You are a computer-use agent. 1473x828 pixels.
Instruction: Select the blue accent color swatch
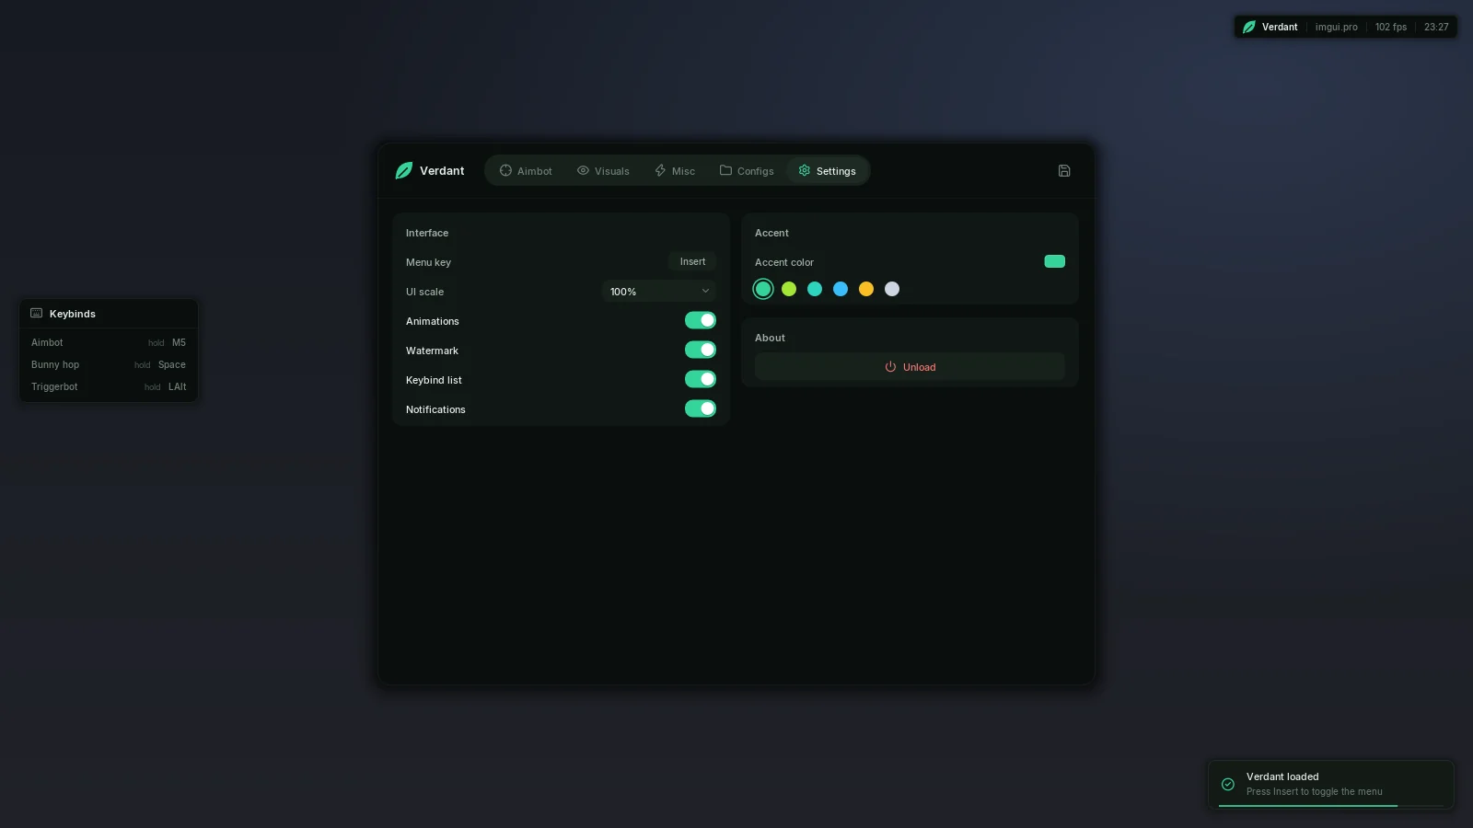coord(841,289)
